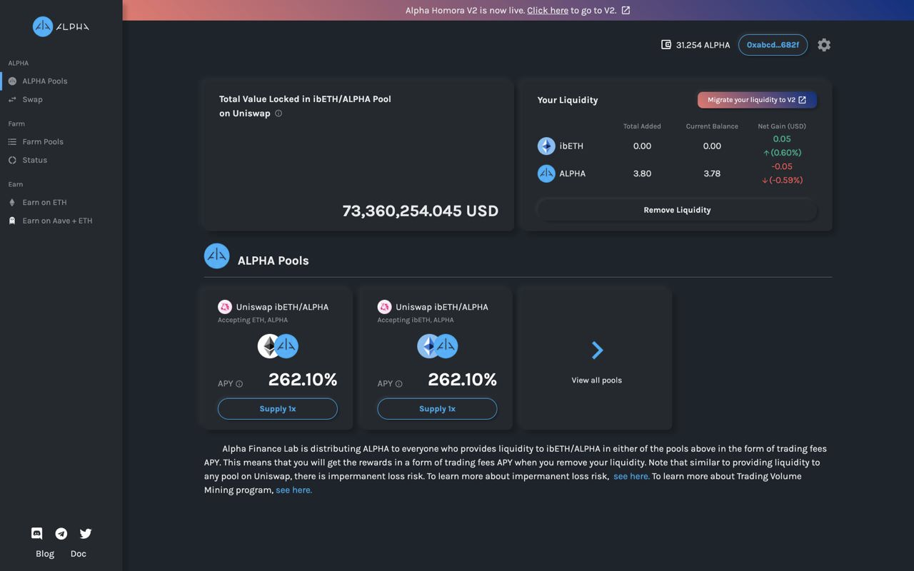Click ALPHA current balance 3.78
The width and height of the screenshot is (914, 571).
[x=712, y=173]
